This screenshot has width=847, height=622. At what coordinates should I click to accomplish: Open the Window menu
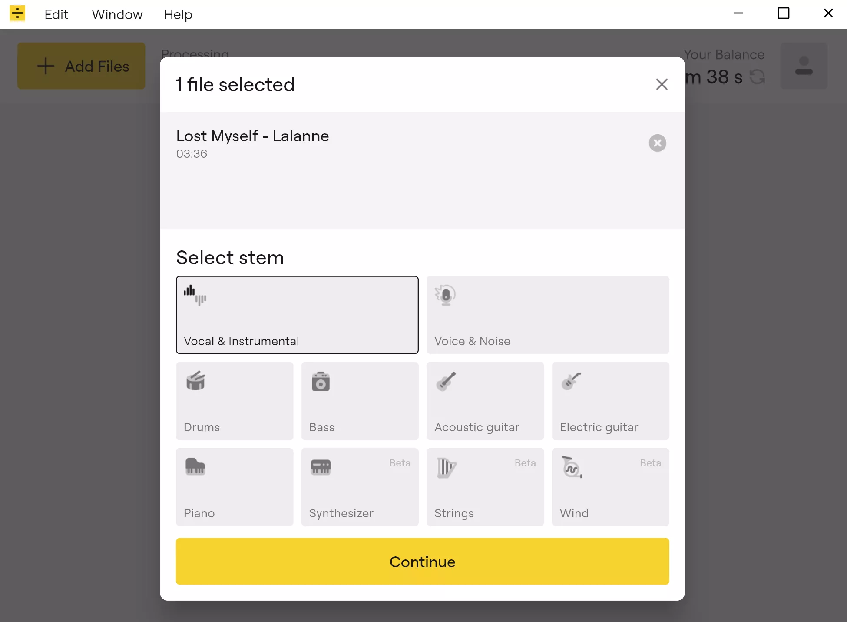point(117,14)
